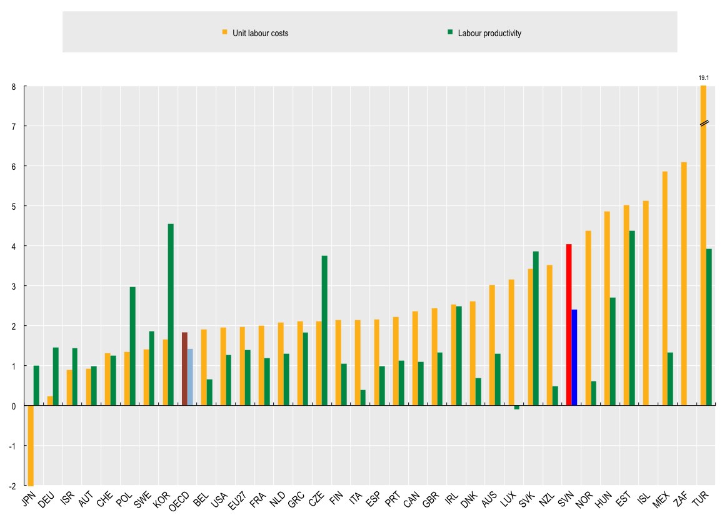Click the negative orange JPN bar
This screenshot has height=520, width=727.
[x=31, y=445]
